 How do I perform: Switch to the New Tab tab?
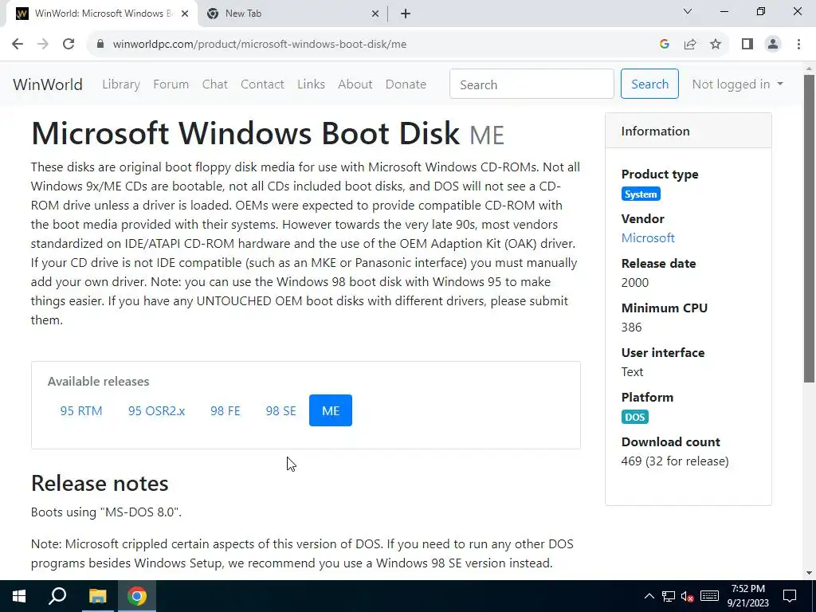[292, 14]
